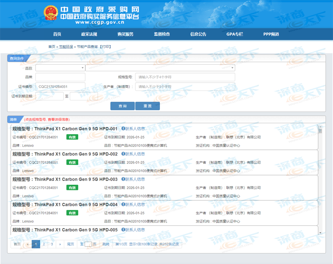Open the GPA专栏 navigation item
This screenshot has width=333, height=264.
(x=235, y=34)
